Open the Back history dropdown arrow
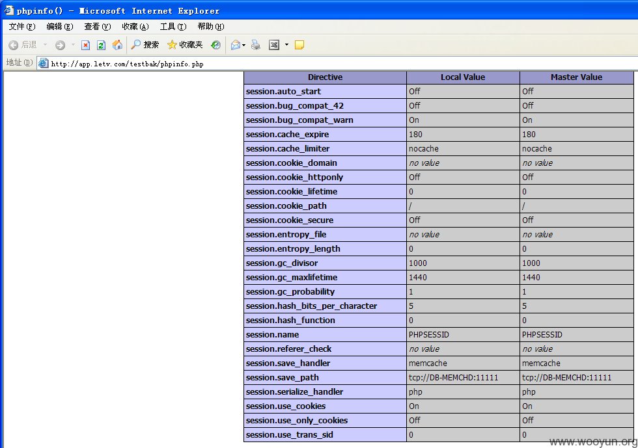Screen dimensions: 638x448 pyautogui.click(x=45, y=45)
